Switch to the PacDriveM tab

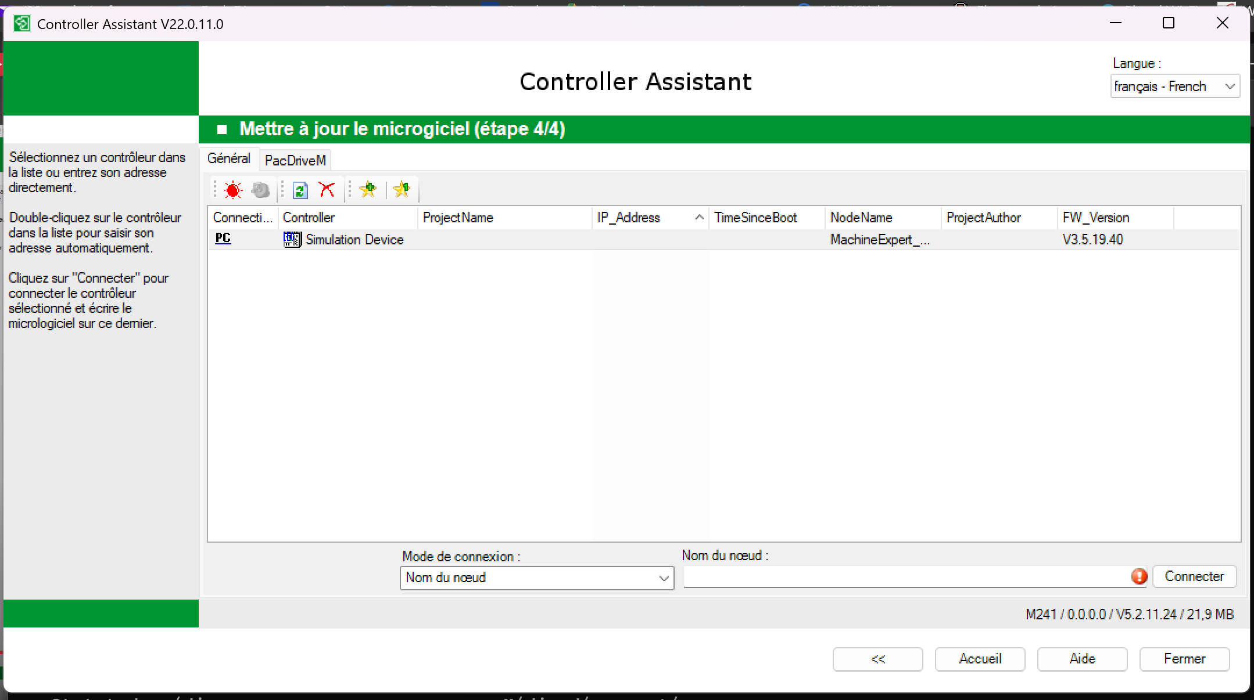pos(295,160)
